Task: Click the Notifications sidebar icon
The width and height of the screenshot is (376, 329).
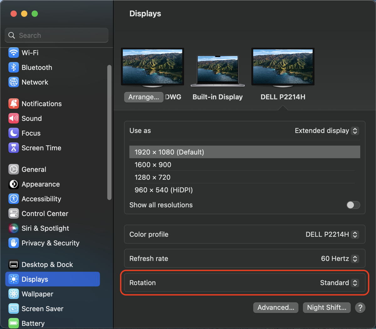Action: pos(13,104)
